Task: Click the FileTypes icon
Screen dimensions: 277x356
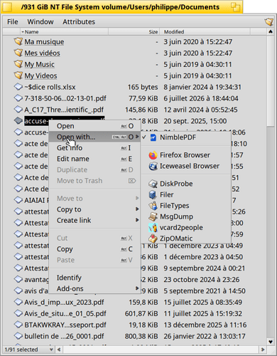Action: [x=153, y=206]
